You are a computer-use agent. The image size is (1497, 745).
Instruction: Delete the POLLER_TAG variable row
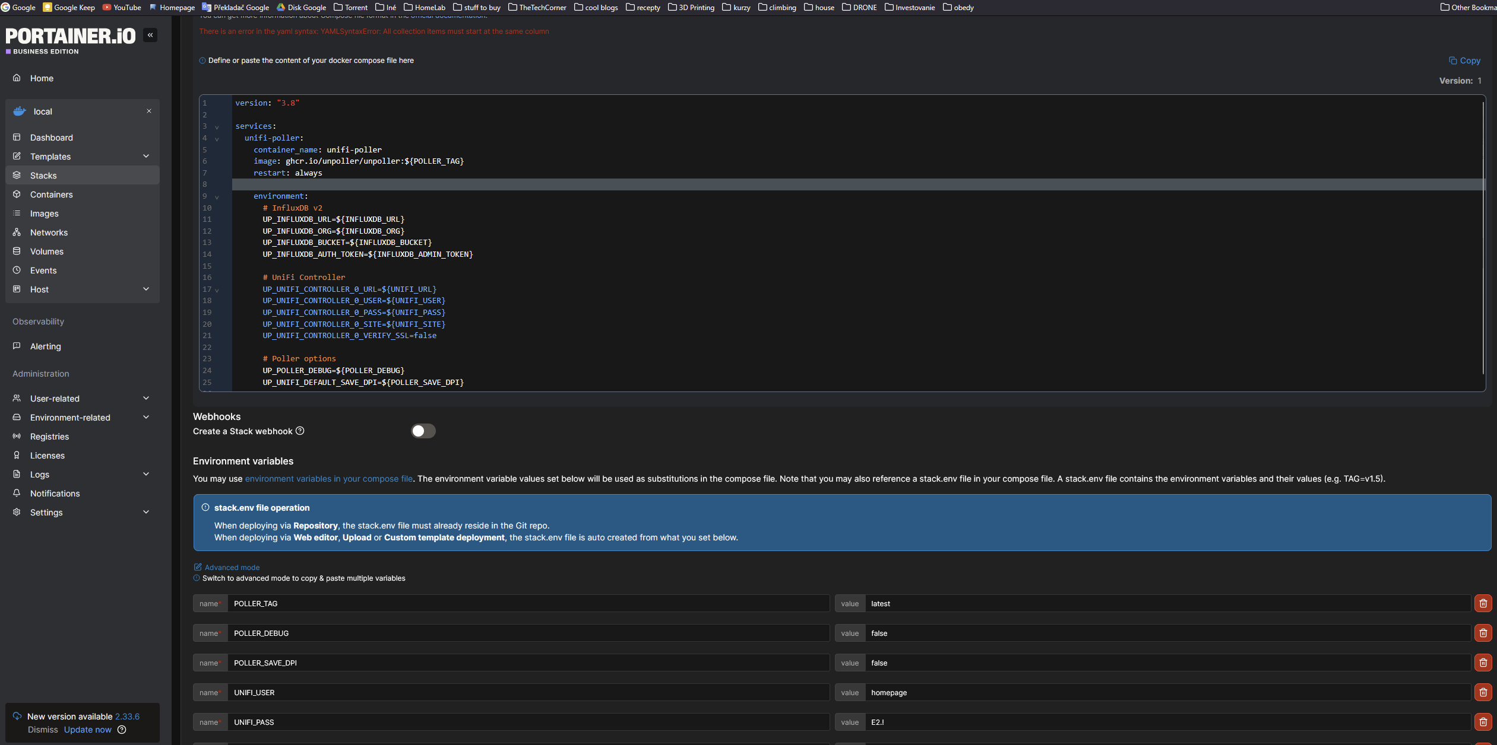click(1483, 603)
